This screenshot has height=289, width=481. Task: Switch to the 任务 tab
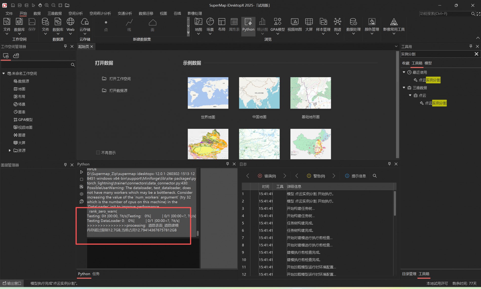[x=96, y=274]
